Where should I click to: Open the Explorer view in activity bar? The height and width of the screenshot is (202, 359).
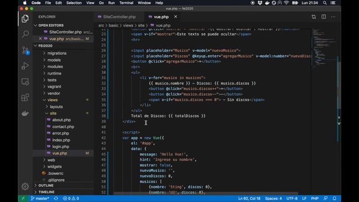pyautogui.click(x=25, y=19)
